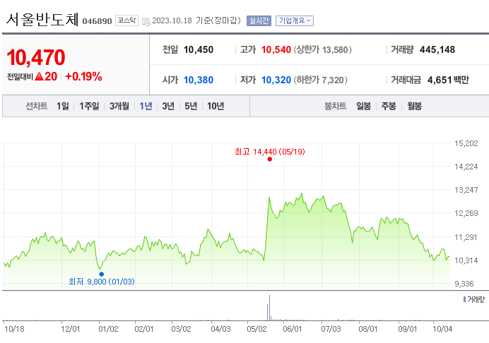Viewport: 489px width, 343px height.
Task: Click the 12/01 x-axis date label
Action: [x=71, y=329]
